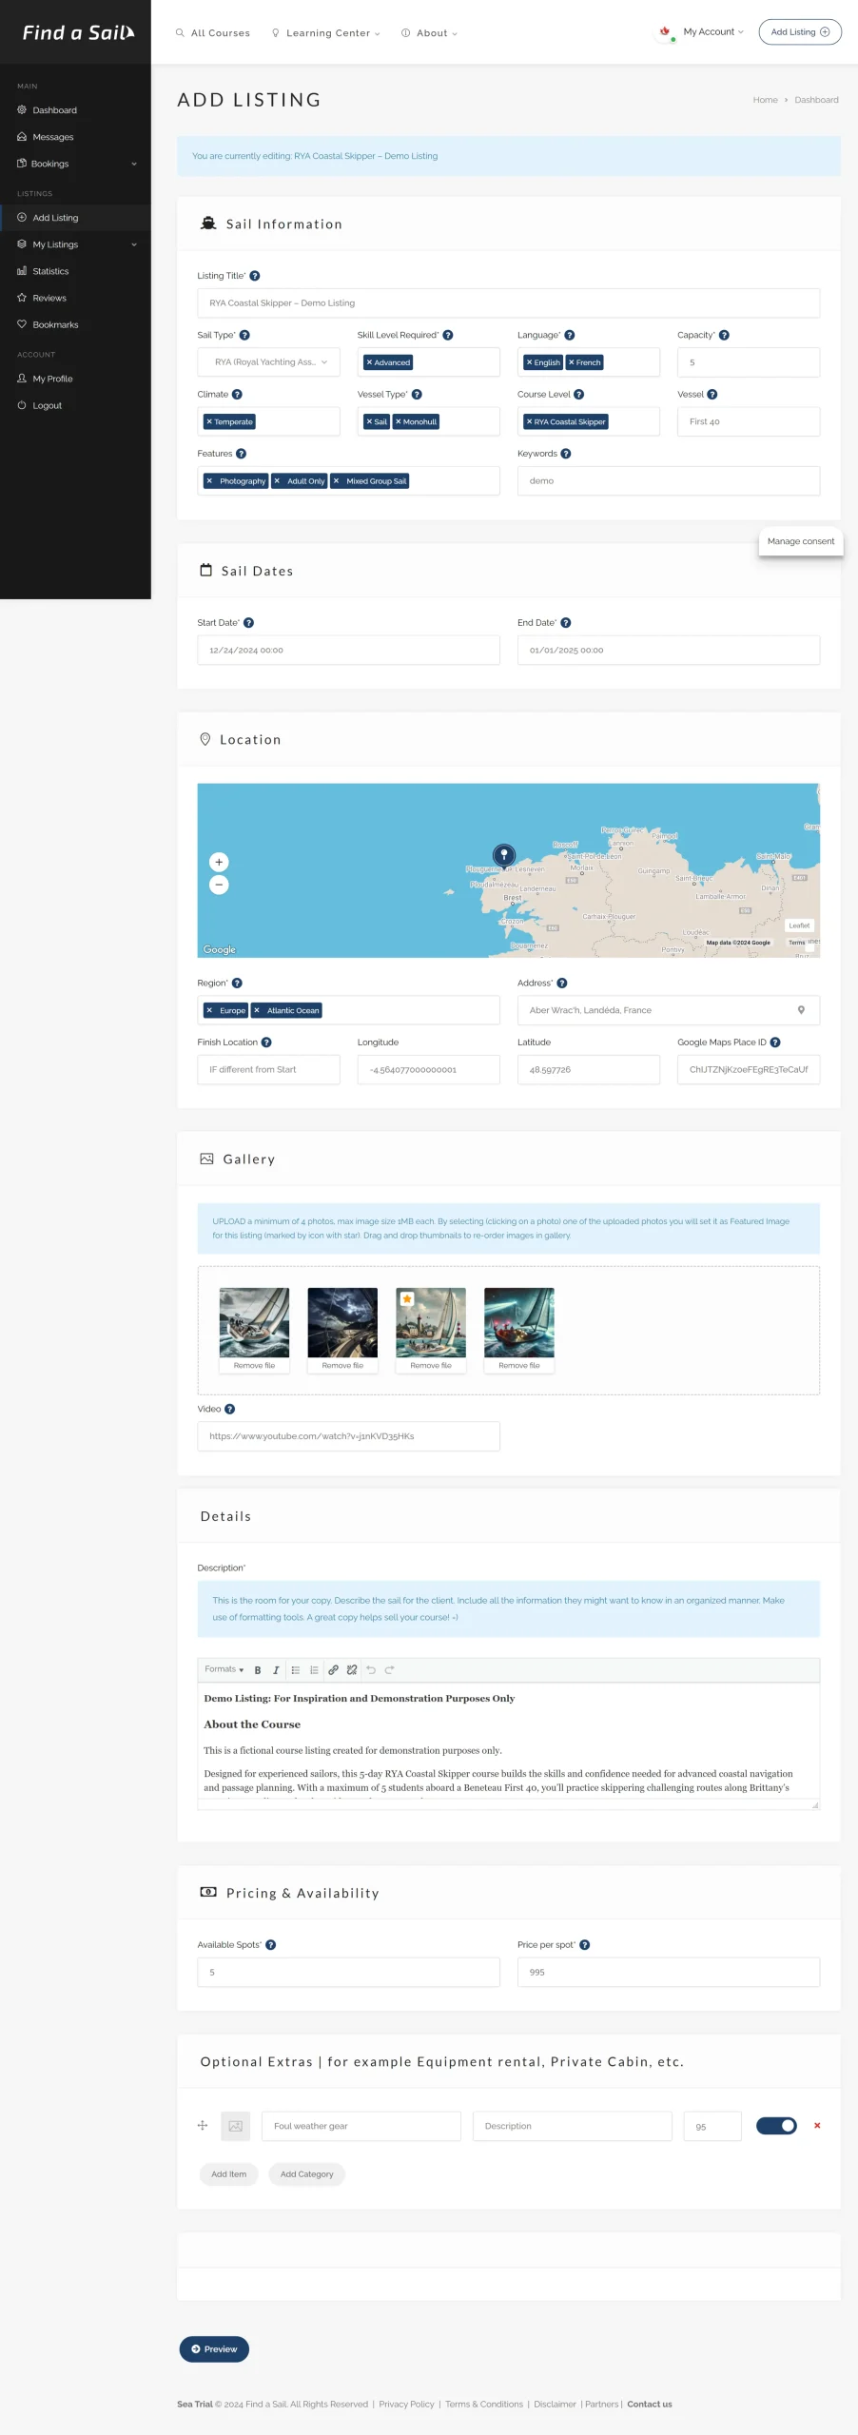The height and width of the screenshot is (2435, 858).
Task: Click the Manage consent button
Action: [801, 541]
